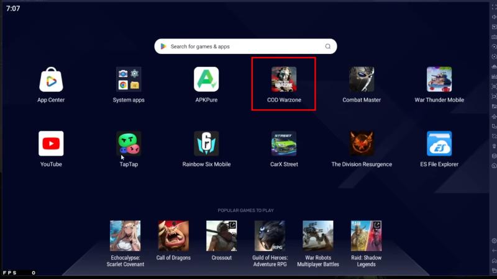497x279 pixels.
Task: Launch the Combat Master game
Action: click(x=362, y=79)
